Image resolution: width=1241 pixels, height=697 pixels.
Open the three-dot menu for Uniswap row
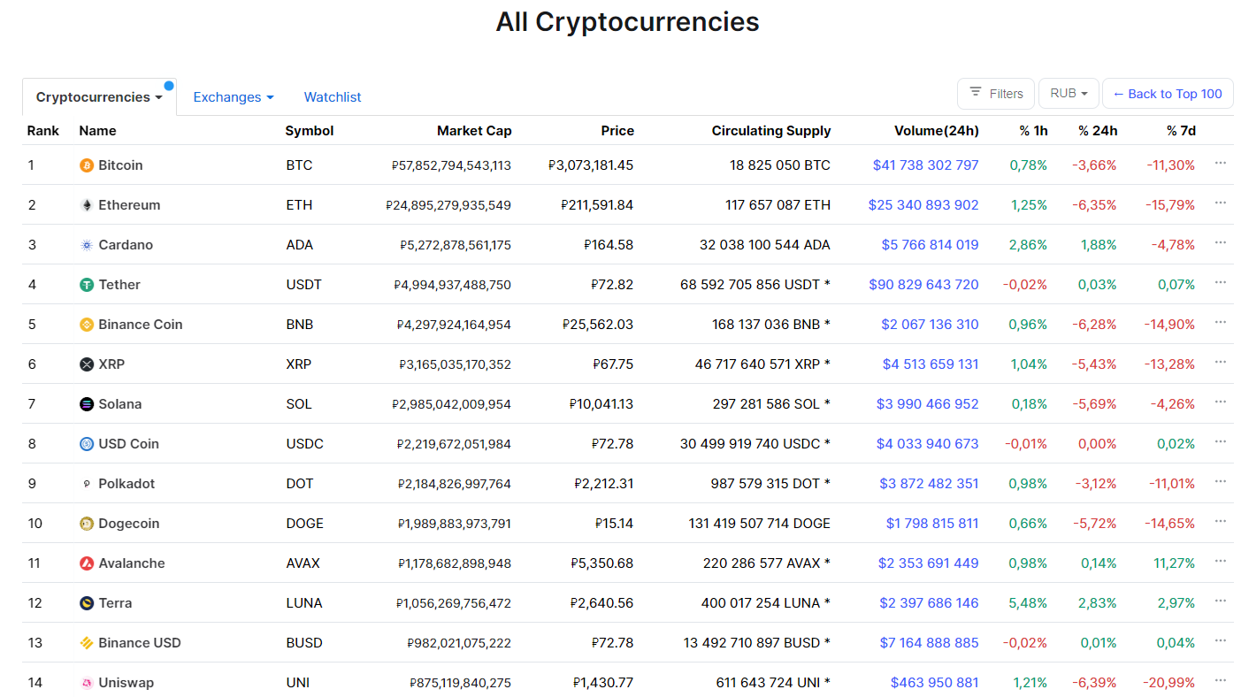1221,681
